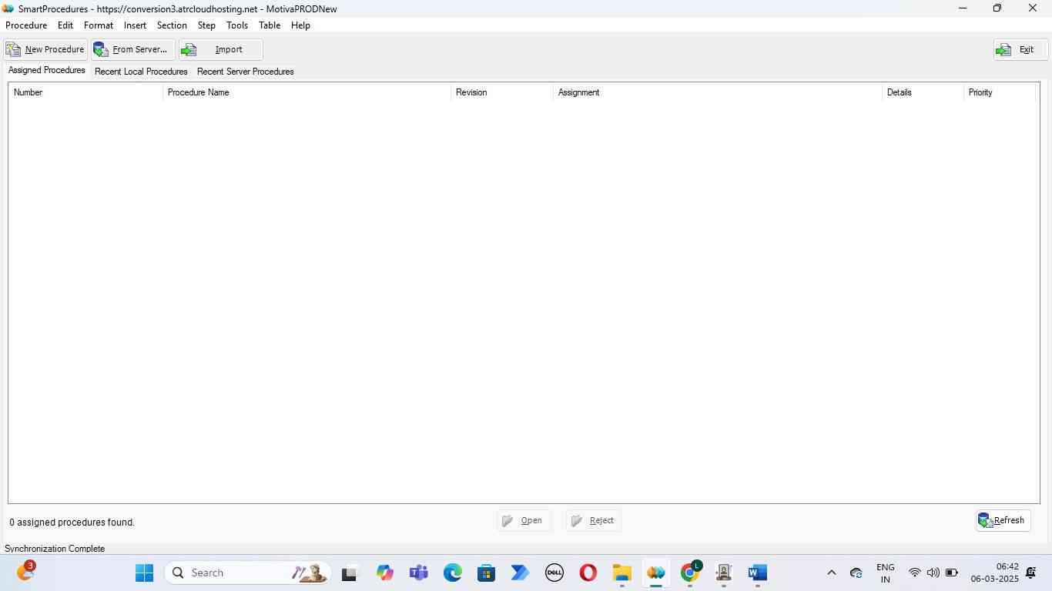Sort by the Revision column header

point(502,92)
